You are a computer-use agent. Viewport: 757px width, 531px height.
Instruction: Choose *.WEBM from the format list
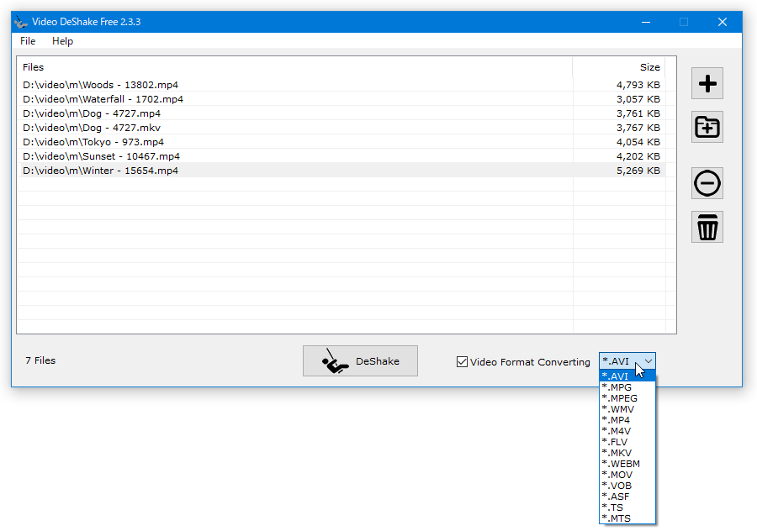627,464
